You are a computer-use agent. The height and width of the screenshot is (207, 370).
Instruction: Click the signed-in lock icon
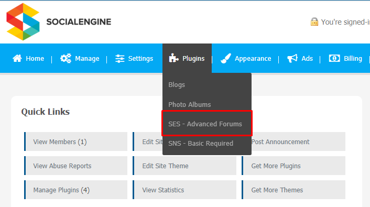[x=314, y=21]
